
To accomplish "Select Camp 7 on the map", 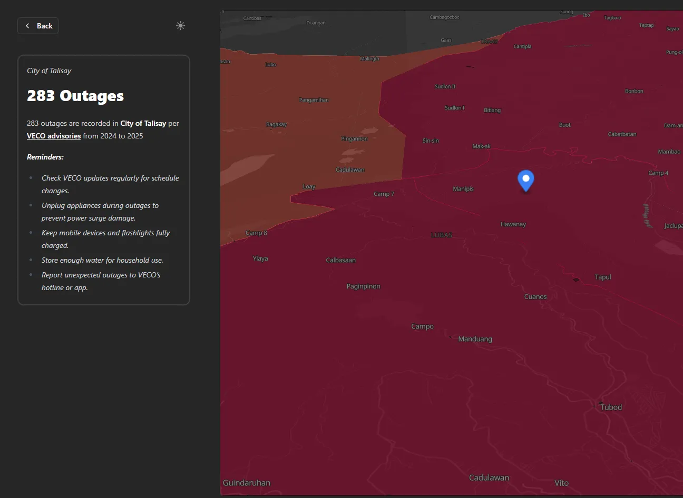I will pyautogui.click(x=384, y=194).
